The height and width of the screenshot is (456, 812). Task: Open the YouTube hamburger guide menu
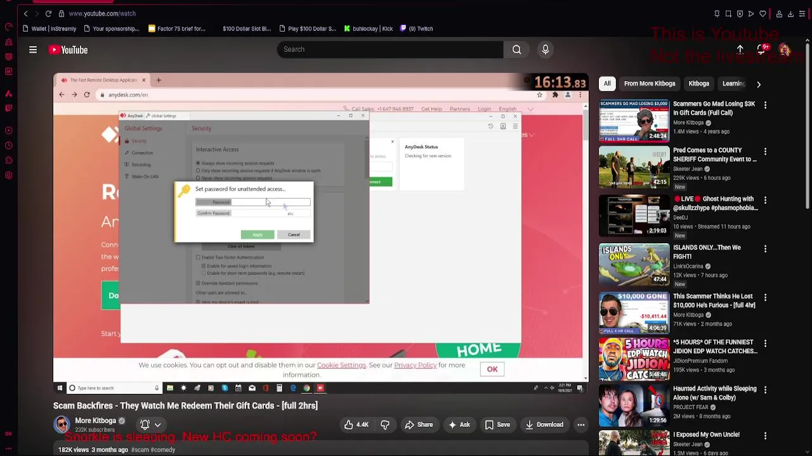point(33,49)
